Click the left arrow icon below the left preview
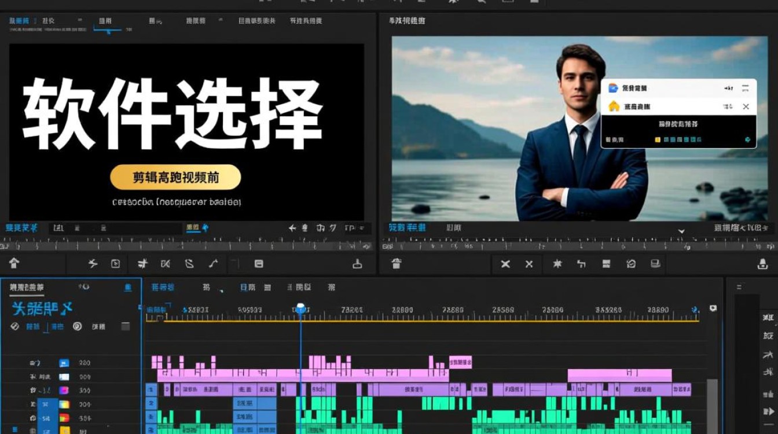Image resolution: width=778 pixels, height=434 pixels. (x=293, y=229)
